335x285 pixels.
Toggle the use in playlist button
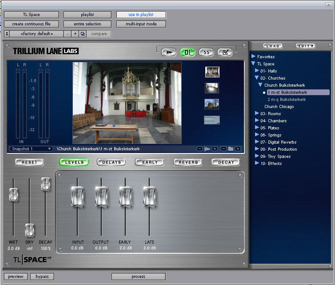point(141,15)
